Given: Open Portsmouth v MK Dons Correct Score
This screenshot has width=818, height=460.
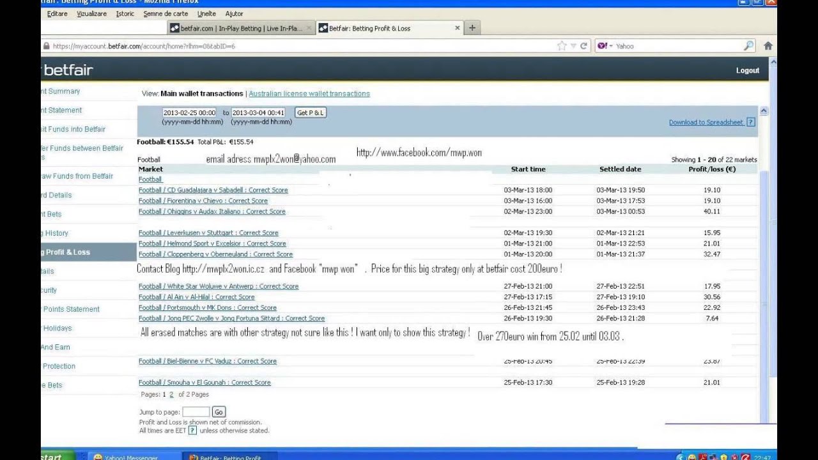Looking at the screenshot, I should 208,307.
